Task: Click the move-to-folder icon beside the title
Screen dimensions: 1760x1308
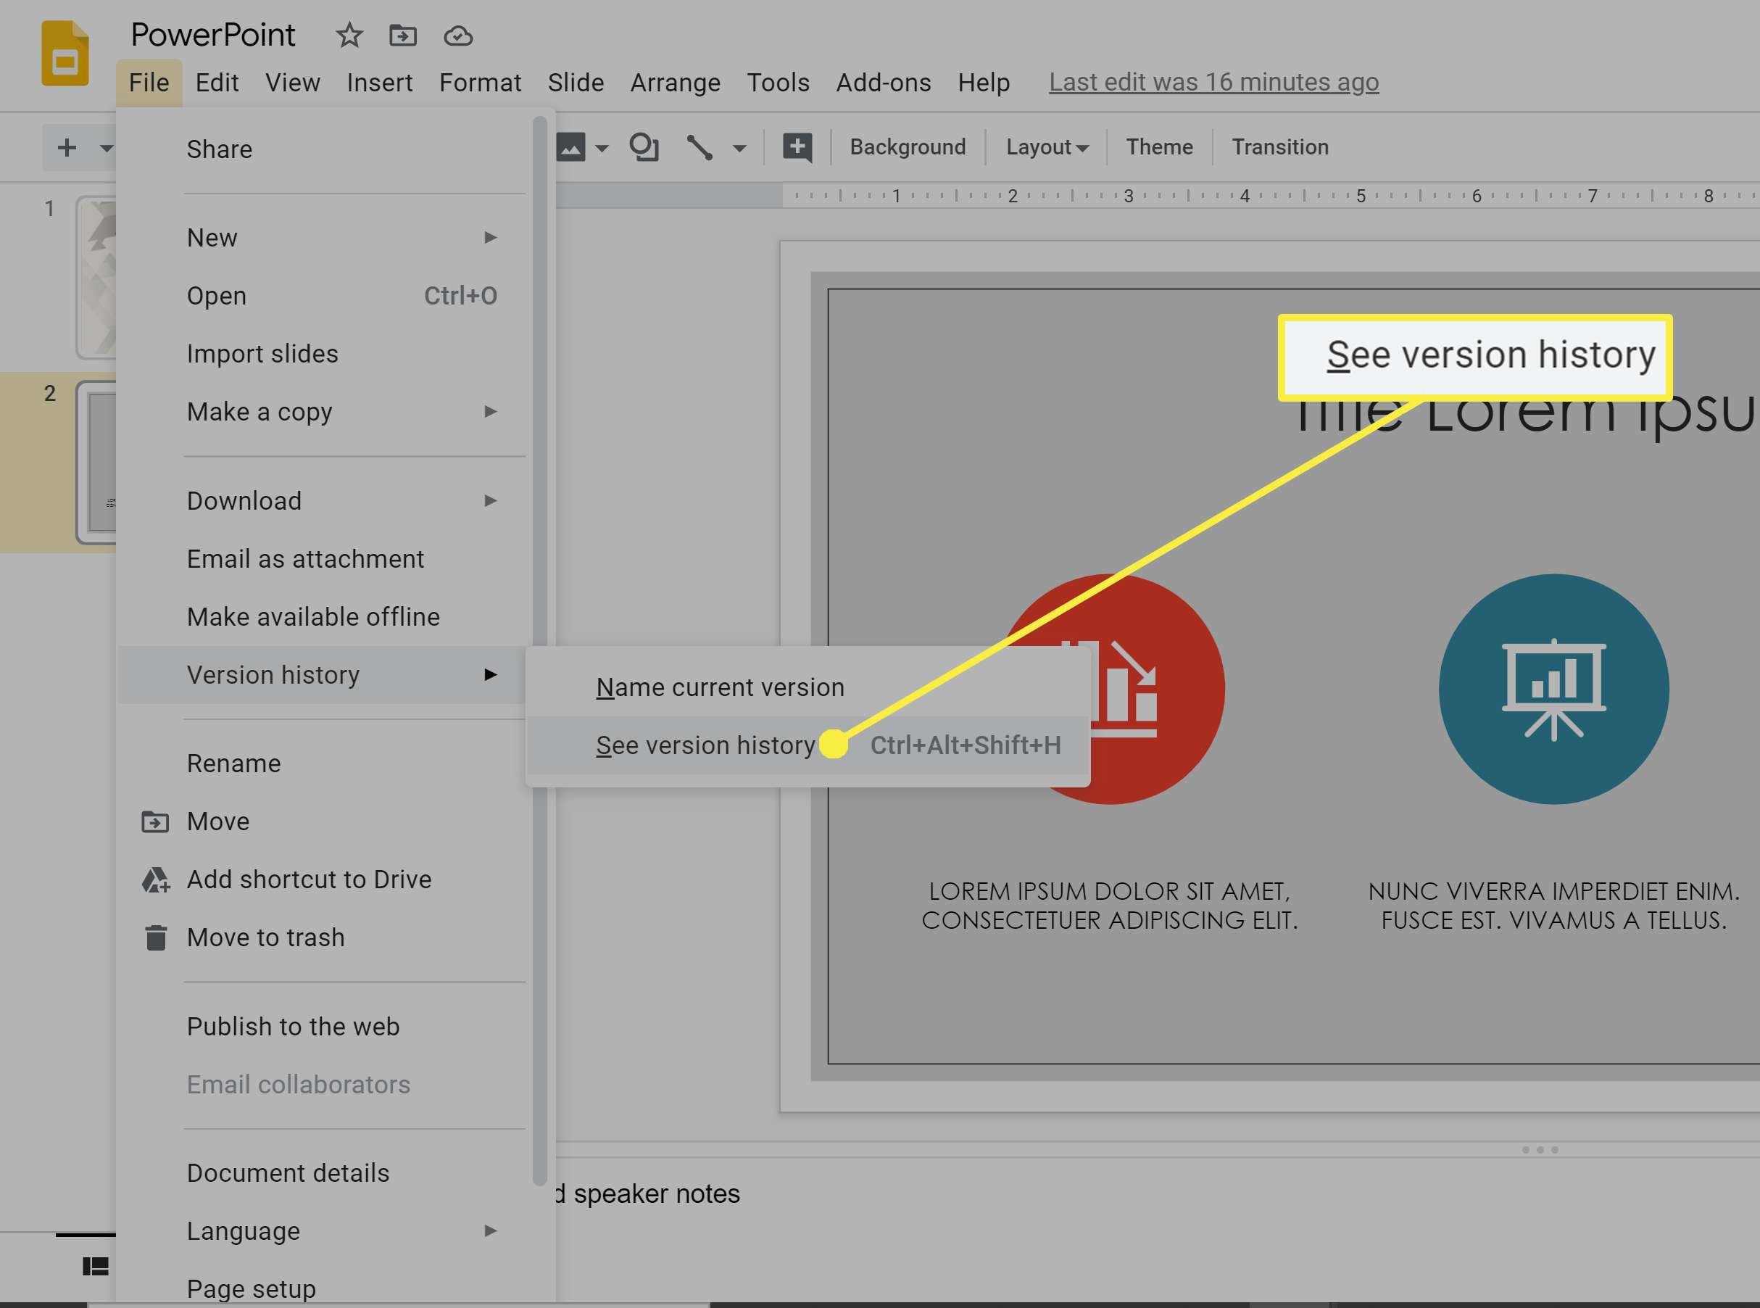Action: tap(403, 36)
